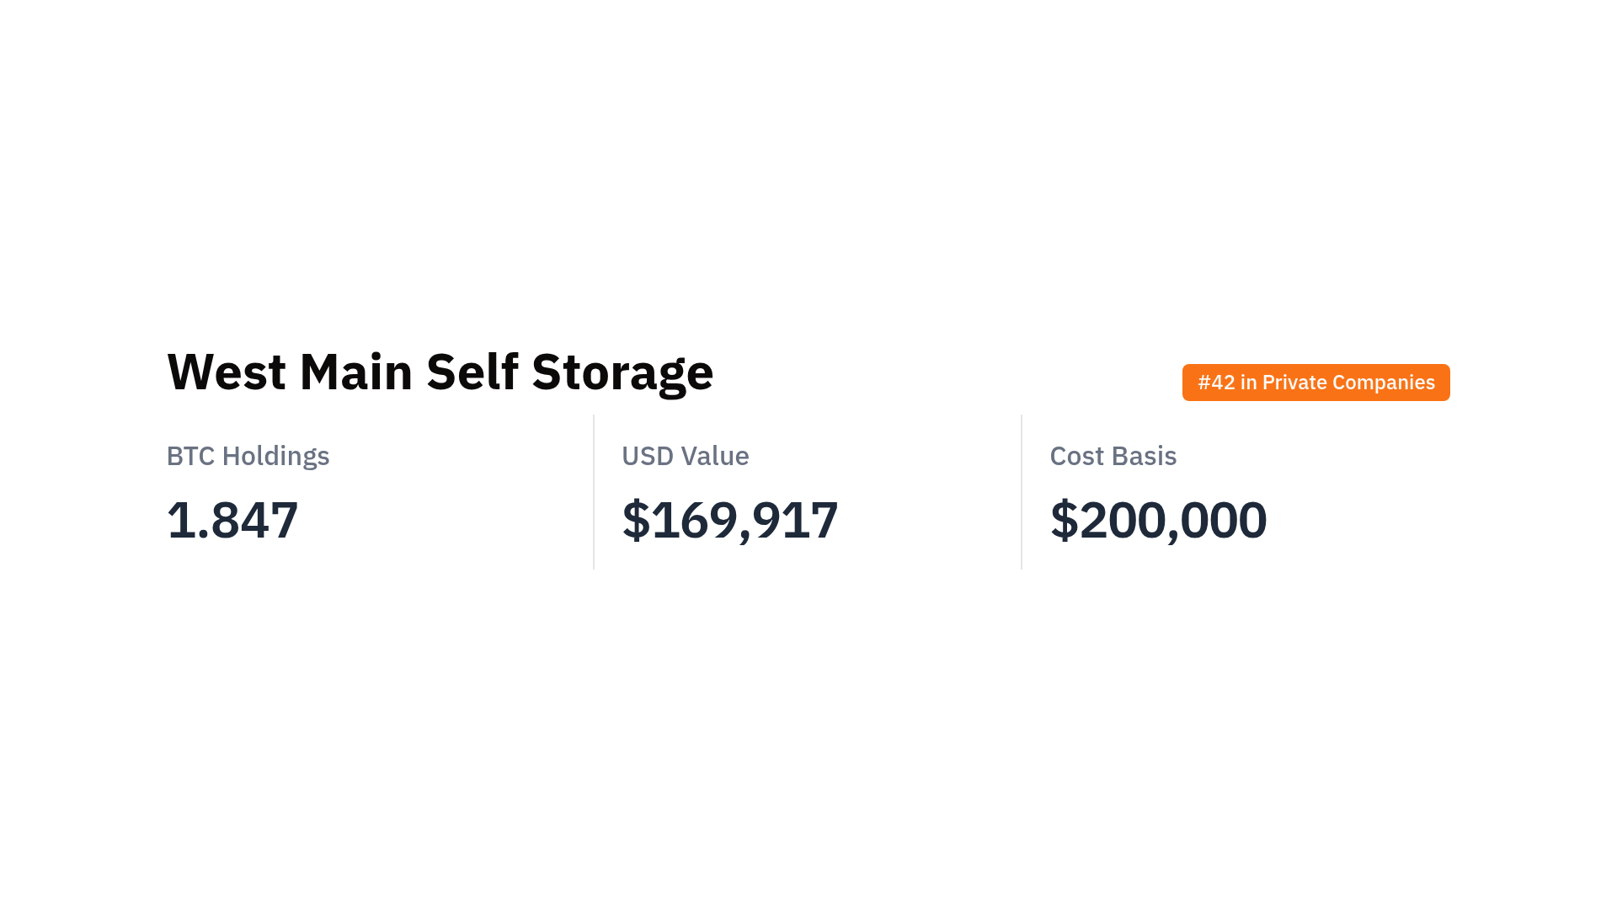Click divider between BTC Holdings and USD Value
This screenshot has height=910, width=1617.
coord(594,492)
